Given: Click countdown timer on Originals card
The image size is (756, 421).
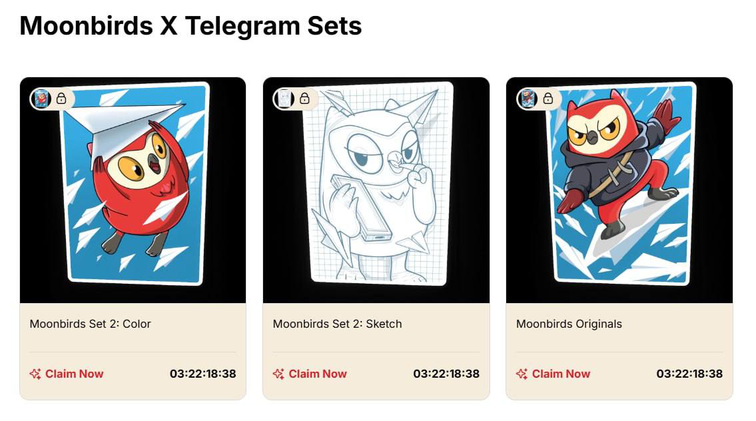Looking at the screenshot, I should tap(689, 374).
